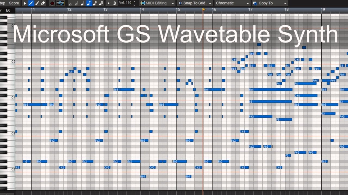Select the G3 note

tap(328, 113)
